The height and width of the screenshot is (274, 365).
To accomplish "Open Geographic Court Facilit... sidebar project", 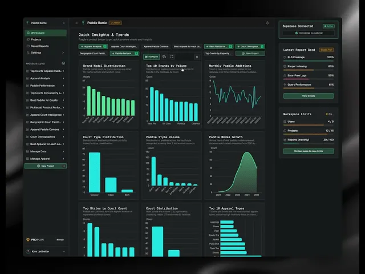I will [46, 122].
